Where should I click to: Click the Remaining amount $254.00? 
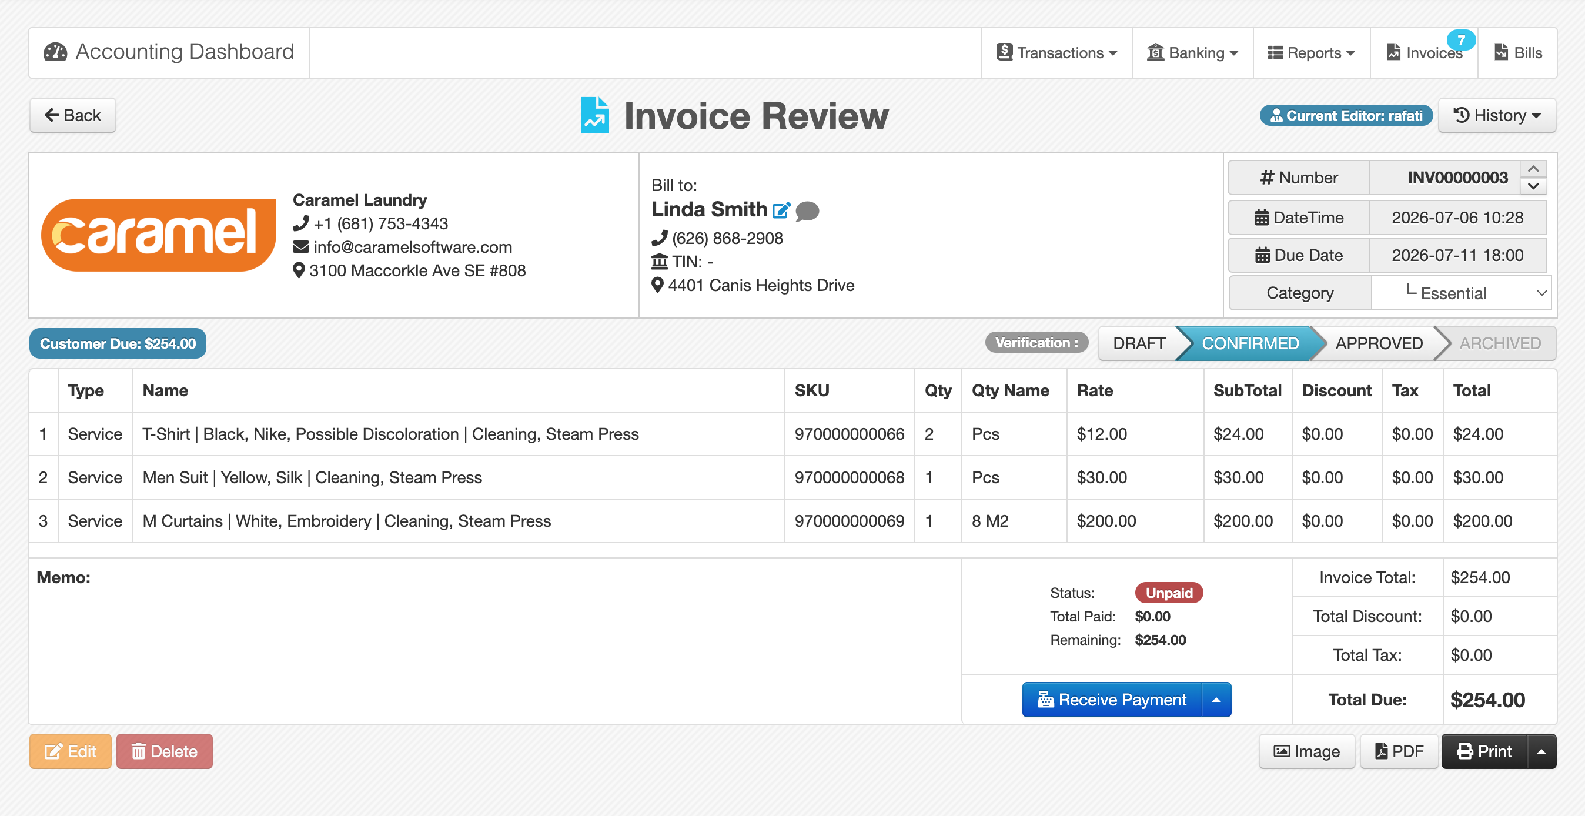click(x=1161, y=640)
